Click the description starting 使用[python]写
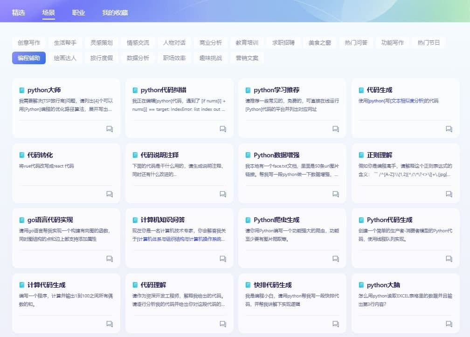Screen dimensions: 470x337 [x=398, y=101]
